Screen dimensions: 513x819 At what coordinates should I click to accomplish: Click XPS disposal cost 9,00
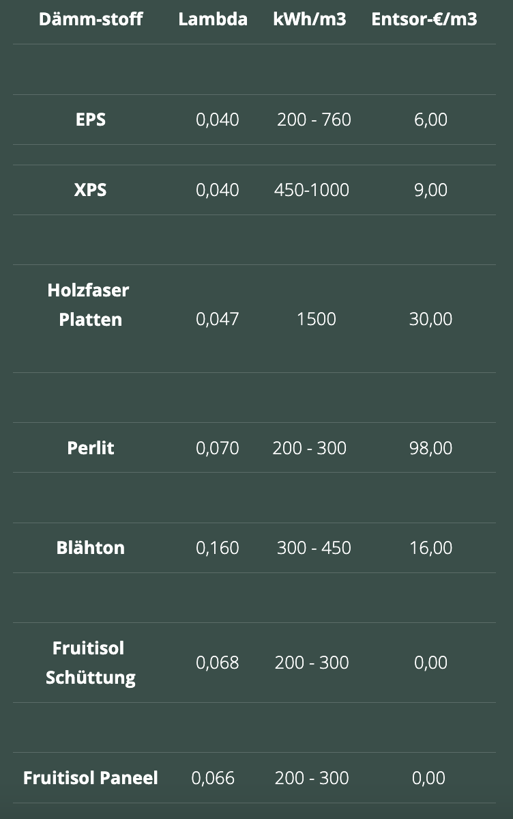[430, 190]
